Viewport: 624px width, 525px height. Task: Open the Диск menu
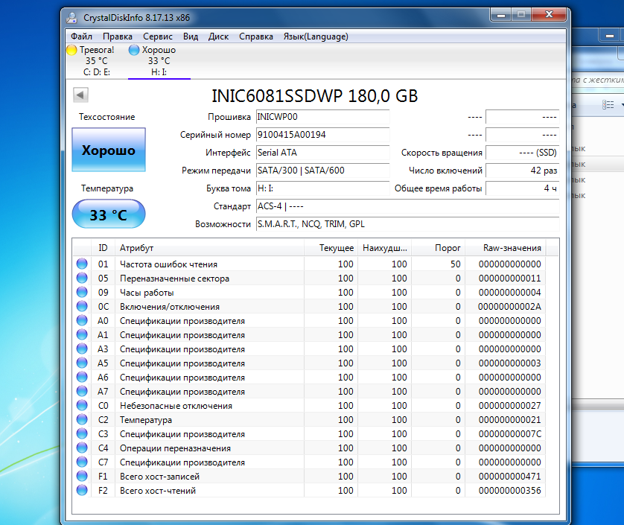pyautogui.click(x=218, y=36)
